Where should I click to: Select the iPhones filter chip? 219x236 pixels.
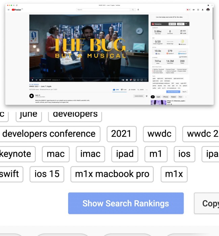pyautogui.click(x=165, y=97)
